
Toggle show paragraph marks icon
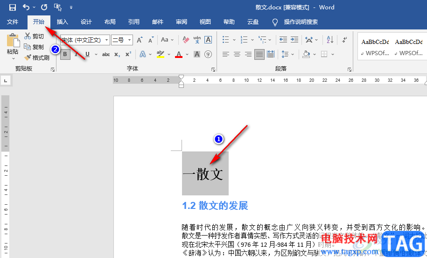tap(344, 40)
